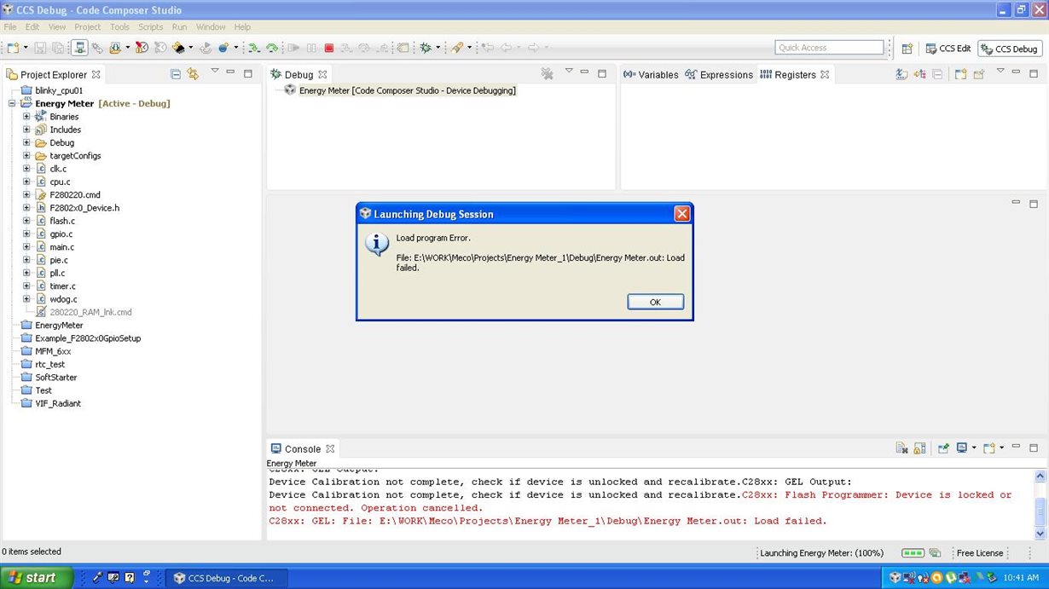Click the Clear Console icon
The height and width of the screenshot is (589, 1049).
click(902, 448)
